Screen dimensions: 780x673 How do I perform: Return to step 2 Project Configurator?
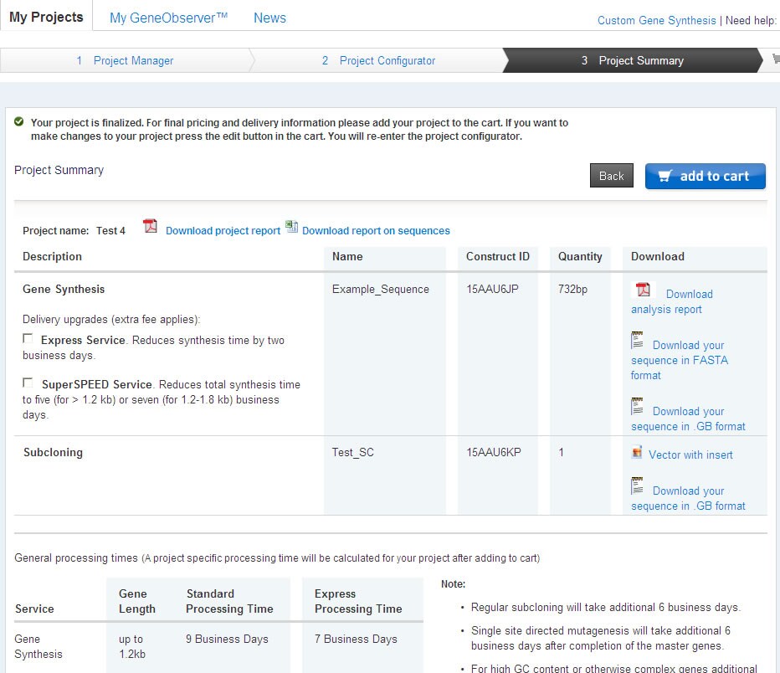(x=378, y=60)
